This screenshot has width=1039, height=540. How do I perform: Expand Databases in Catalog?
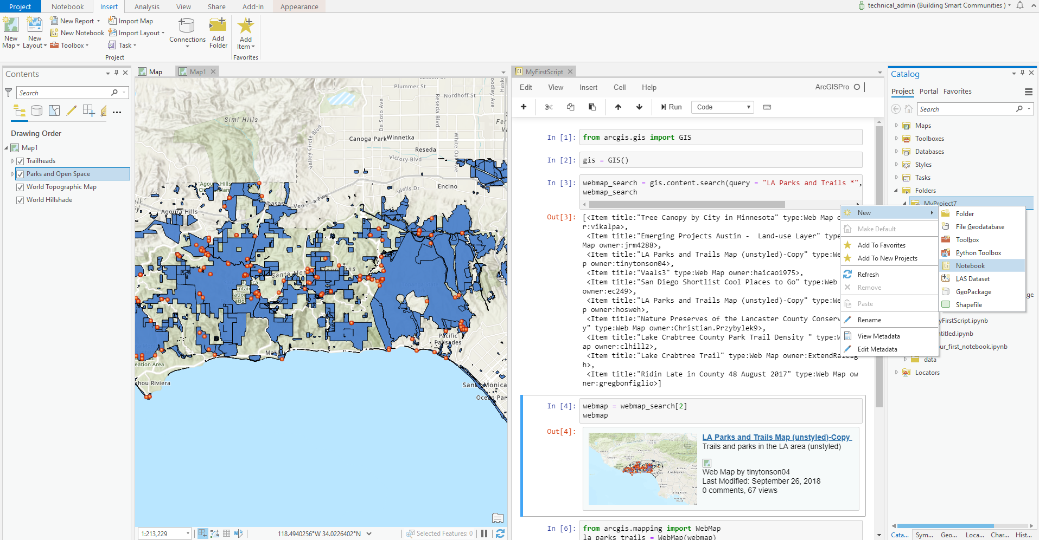pos(896,151)
